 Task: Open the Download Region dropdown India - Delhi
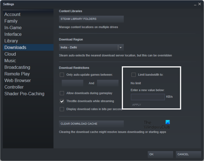[x=91, y=47]
